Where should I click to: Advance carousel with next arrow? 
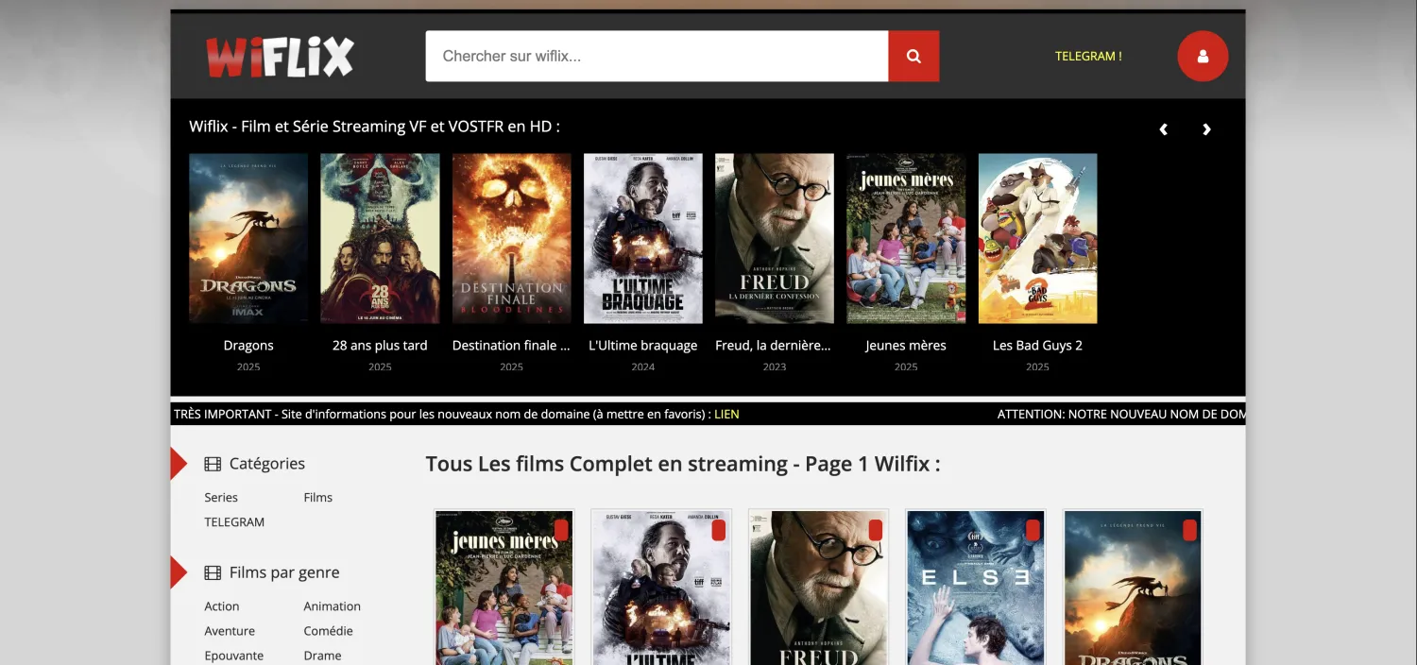(x=1206, y=129)
